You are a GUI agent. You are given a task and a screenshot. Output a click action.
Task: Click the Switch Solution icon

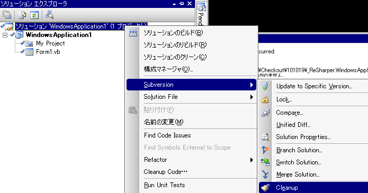coord(265,162)
